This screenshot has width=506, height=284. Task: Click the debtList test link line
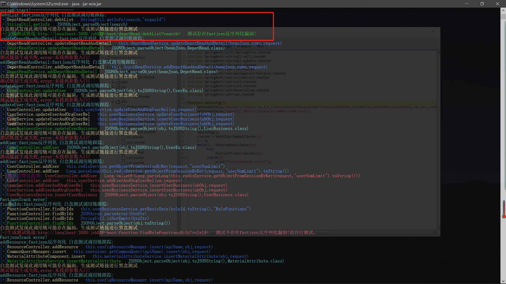[x=109, y=34]
